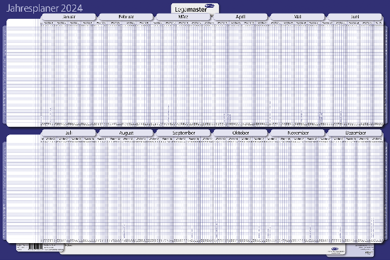The image size is (390, 260).
Task: Click the blank label column in upper half
Action: [22, 71]
